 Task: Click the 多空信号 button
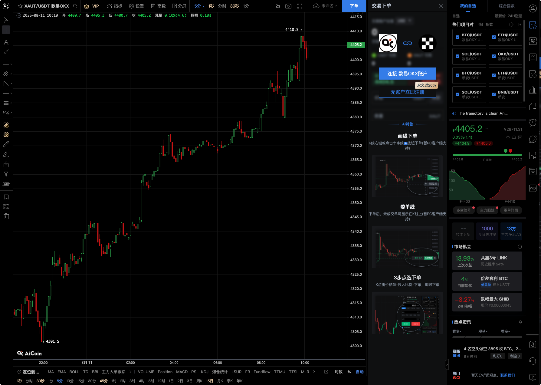(x=464, y=210)
